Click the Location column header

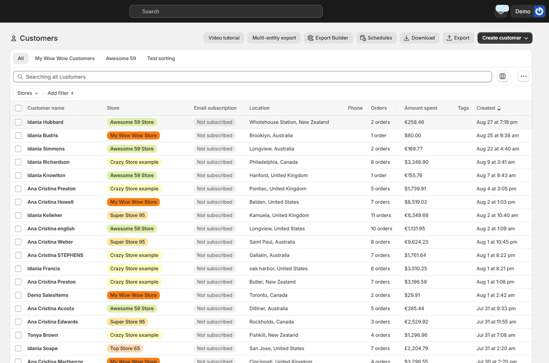pos(259,108)
